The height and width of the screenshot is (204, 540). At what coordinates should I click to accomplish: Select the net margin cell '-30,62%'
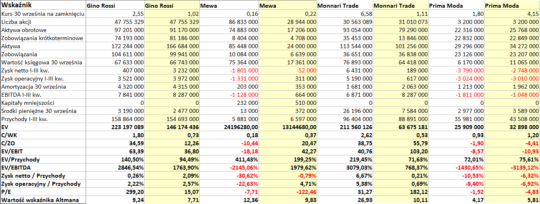(229, 176)
